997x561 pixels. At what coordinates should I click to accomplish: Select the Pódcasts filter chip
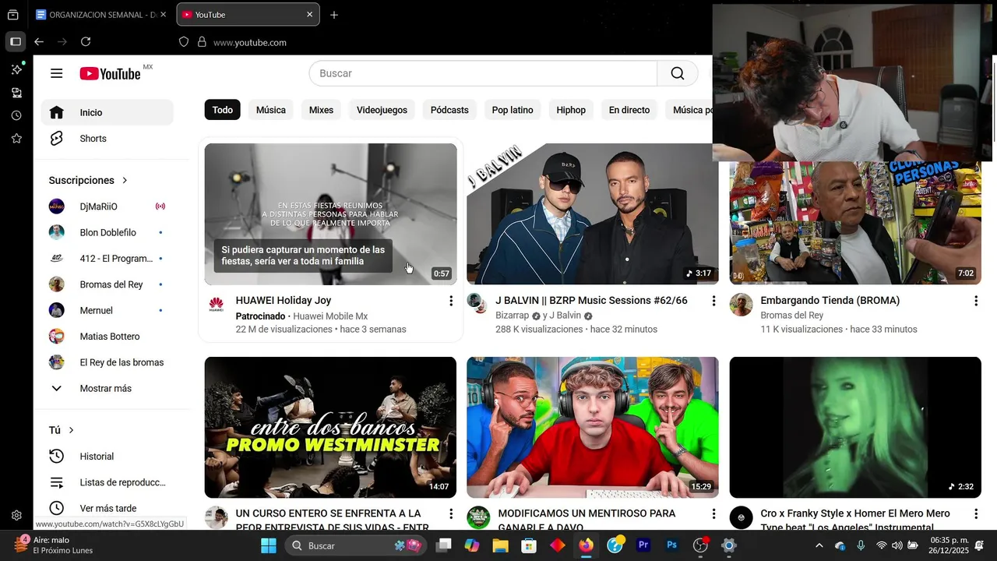pos(449,110)
